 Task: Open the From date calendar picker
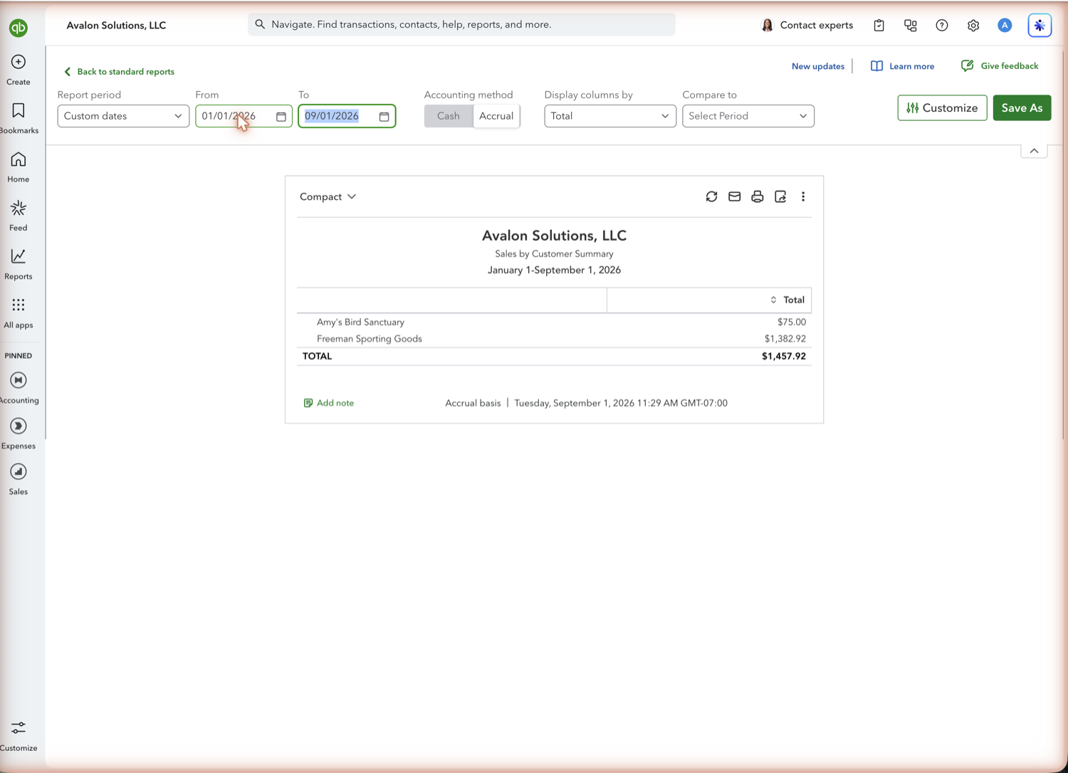tap(281, 116)
